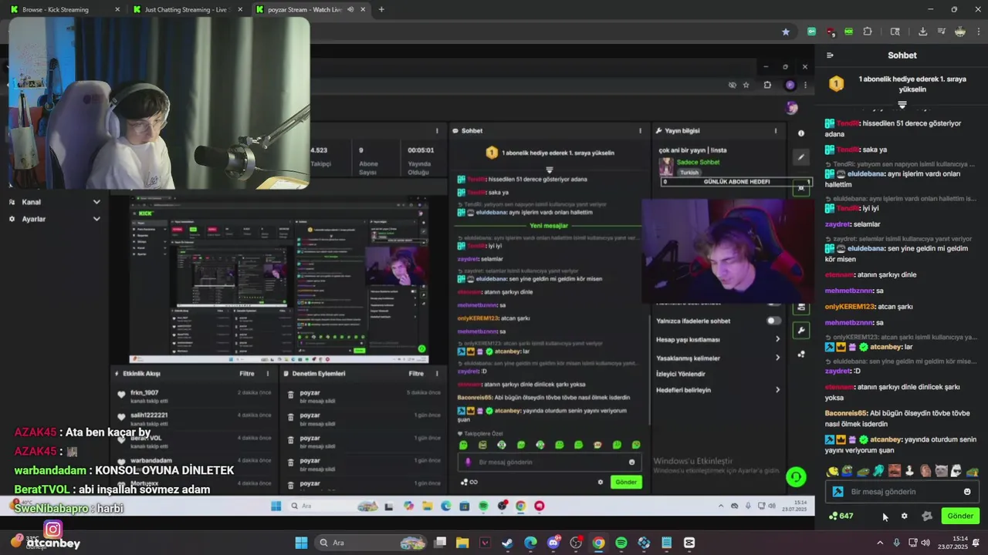Click the streamed preview thumbnail in dashboard
The width and height of the screenshot is (988, 555).
(x=279, y=279)
